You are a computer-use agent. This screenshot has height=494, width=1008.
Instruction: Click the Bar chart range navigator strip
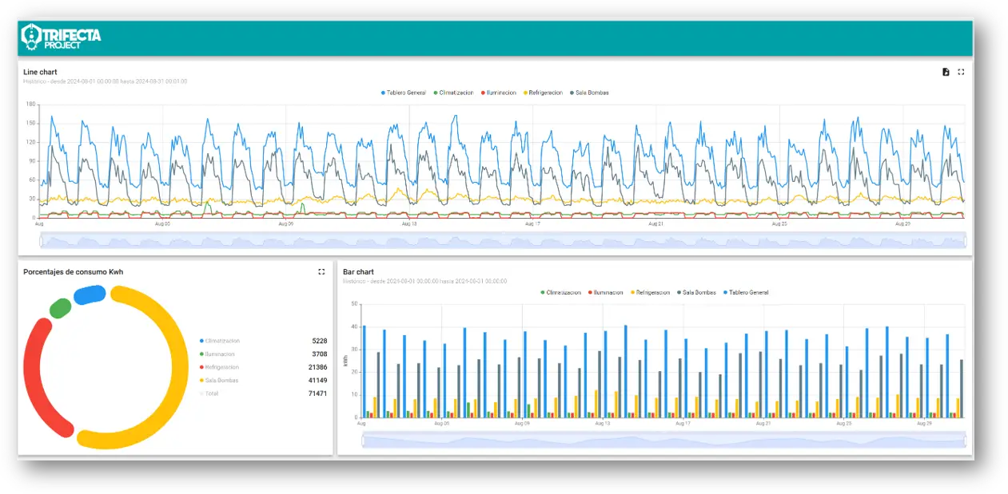click(664, 440)
